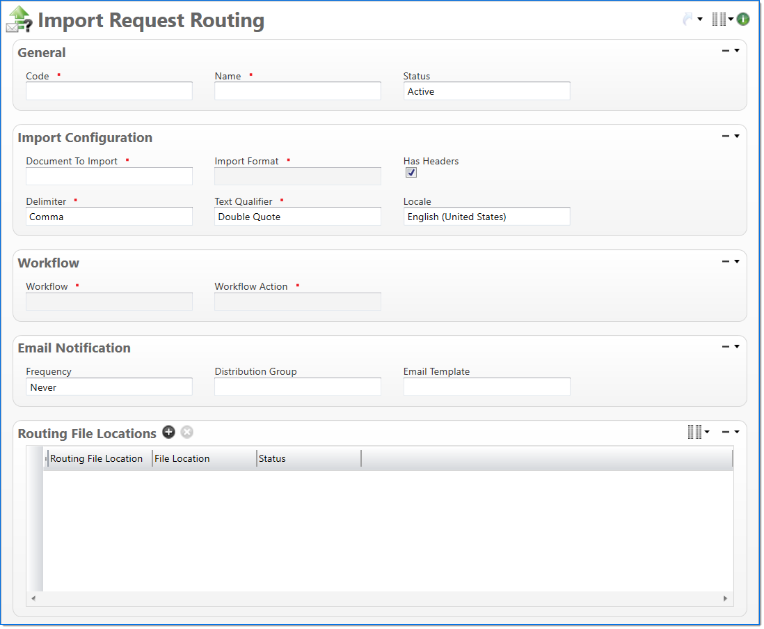Image resolution: width=764 pixels, height=629 pixels.
Task: Toggle the Has Headers checkbox
Action: pyautogui.click(x=411, y=173)
